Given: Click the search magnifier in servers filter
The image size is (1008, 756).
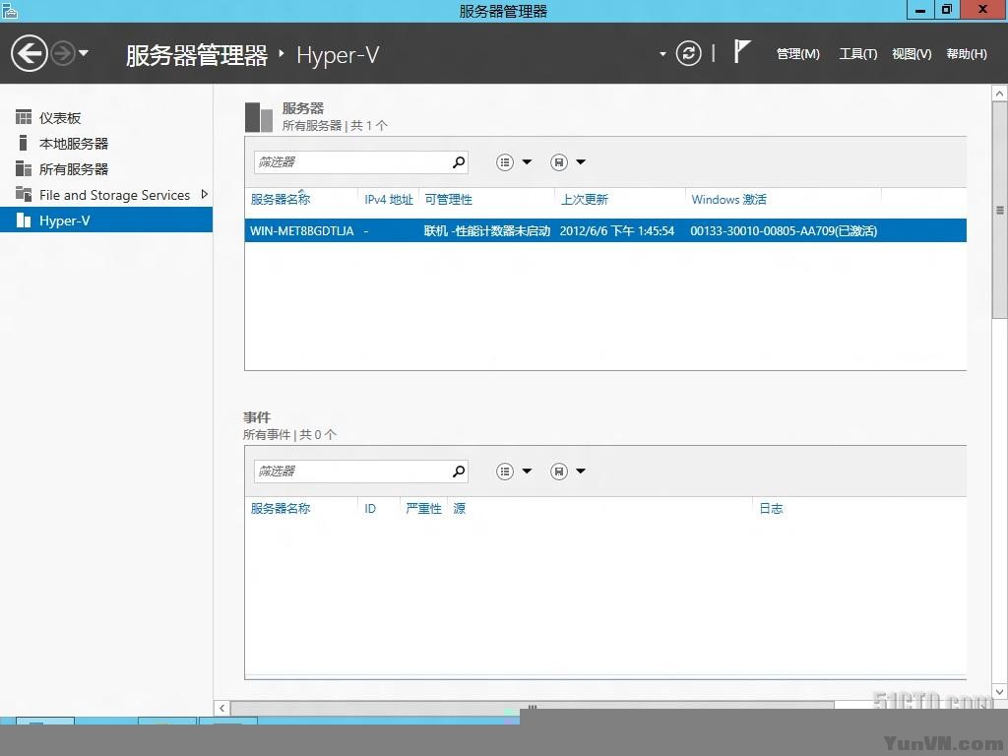Looking at the screenshot, I should pos(459,162).
